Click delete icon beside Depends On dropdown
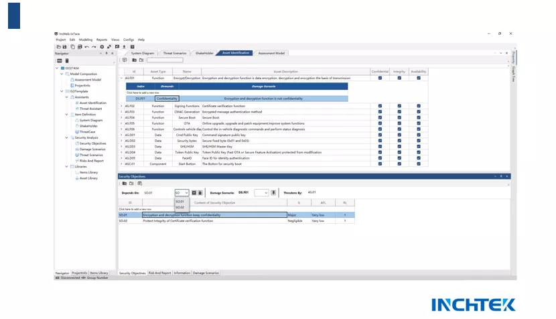 click(200, 193)
